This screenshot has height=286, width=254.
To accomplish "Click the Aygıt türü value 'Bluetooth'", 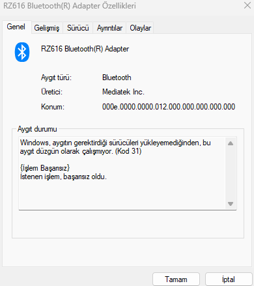I will click(x=117, y=78).
